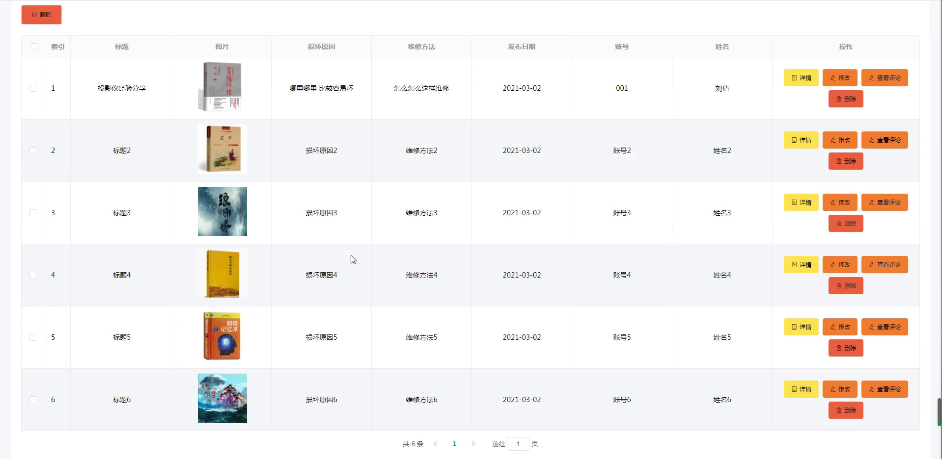Check the checkbox for row 标题3
The height and width of the screenshot is (459, 942).
(x=33, y=213)
